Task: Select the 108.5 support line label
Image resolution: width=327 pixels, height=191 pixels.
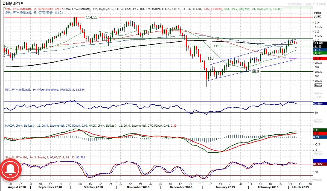Action: click(254, 72)
